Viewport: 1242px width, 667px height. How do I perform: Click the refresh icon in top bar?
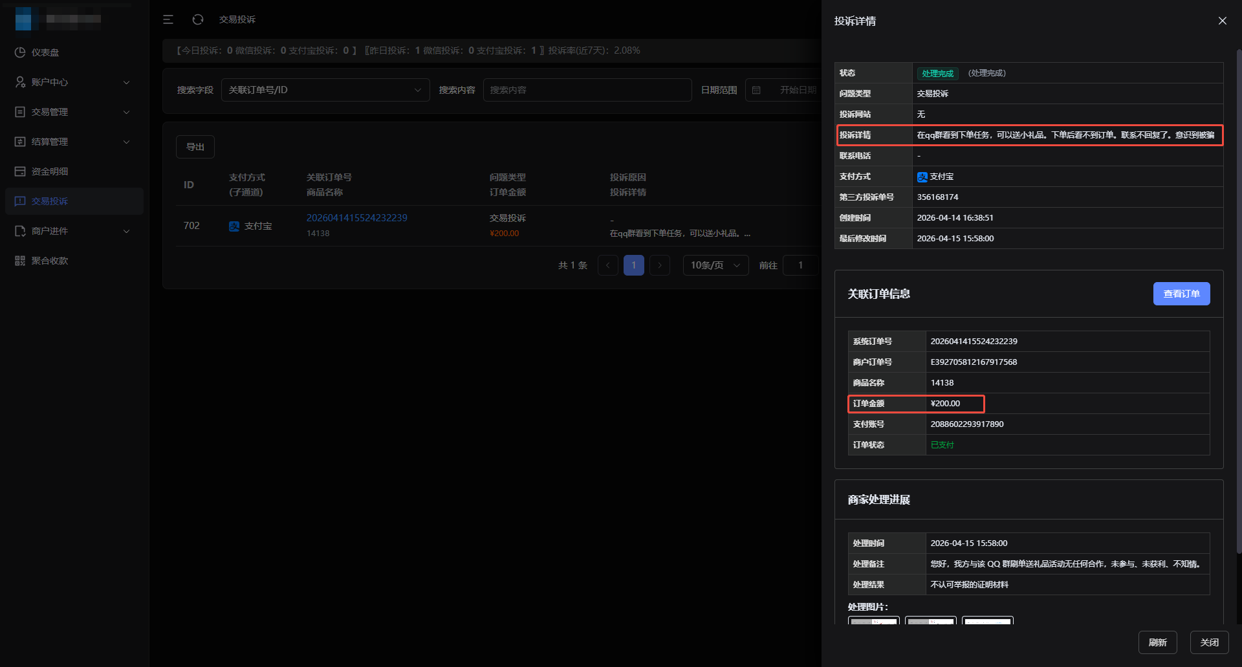click(x=198, y=19)
